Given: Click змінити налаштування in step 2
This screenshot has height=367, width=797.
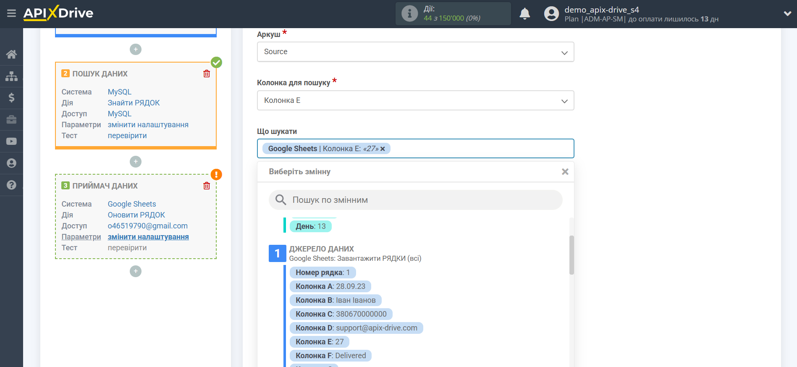Looking at the screenshot, I should (x=148, y=125).
